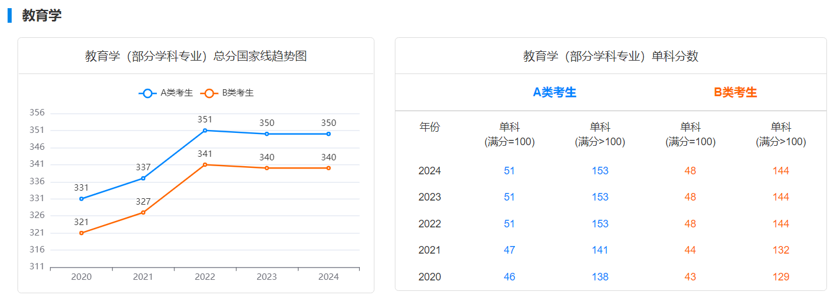This screenshot has height=295, width=834.
Task: Click the blue 2020 data point marked 331
Action: tap(82, 199)
